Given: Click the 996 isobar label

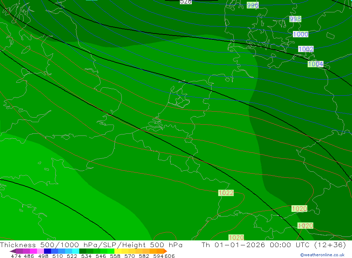Looking at the screenshot, I should point(252,5).
